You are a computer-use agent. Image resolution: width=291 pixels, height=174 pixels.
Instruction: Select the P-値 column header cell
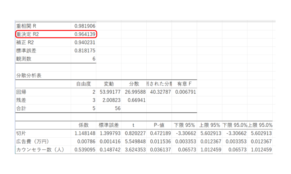pyautogui.click(x=159, y=125)
